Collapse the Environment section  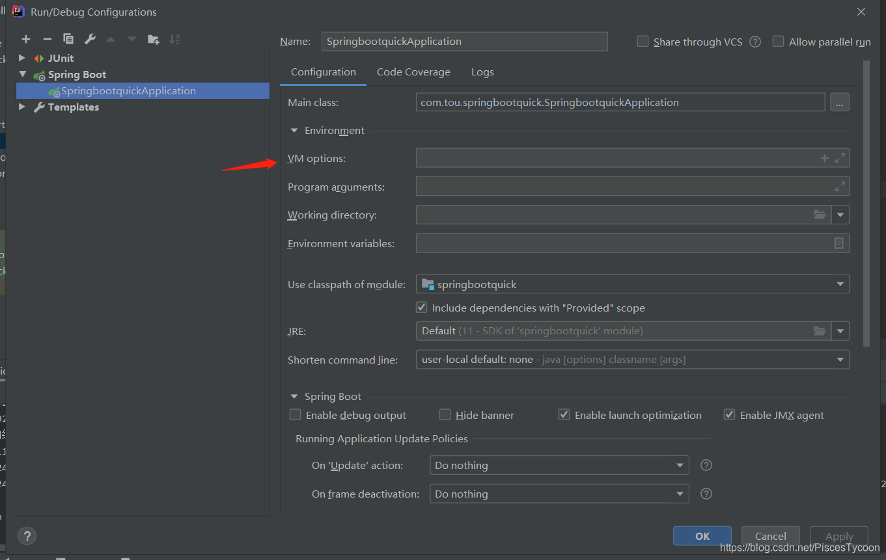(294, 131)
